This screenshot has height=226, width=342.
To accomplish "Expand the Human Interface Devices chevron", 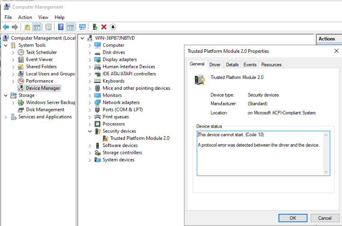I will pos(90,67).
